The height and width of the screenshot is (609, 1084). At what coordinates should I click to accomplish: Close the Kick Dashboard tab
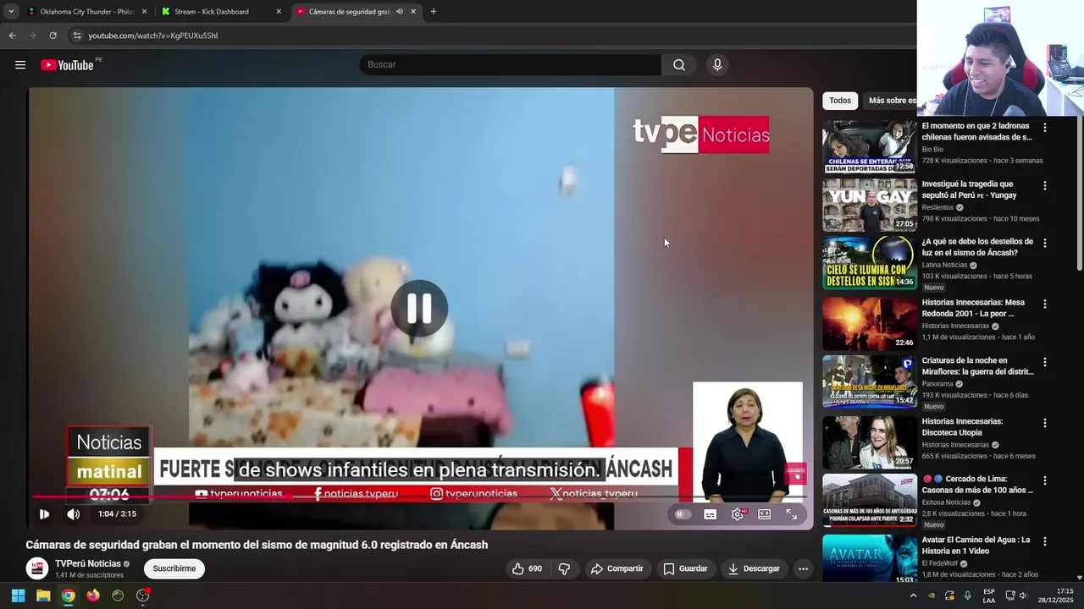point(279,12)
